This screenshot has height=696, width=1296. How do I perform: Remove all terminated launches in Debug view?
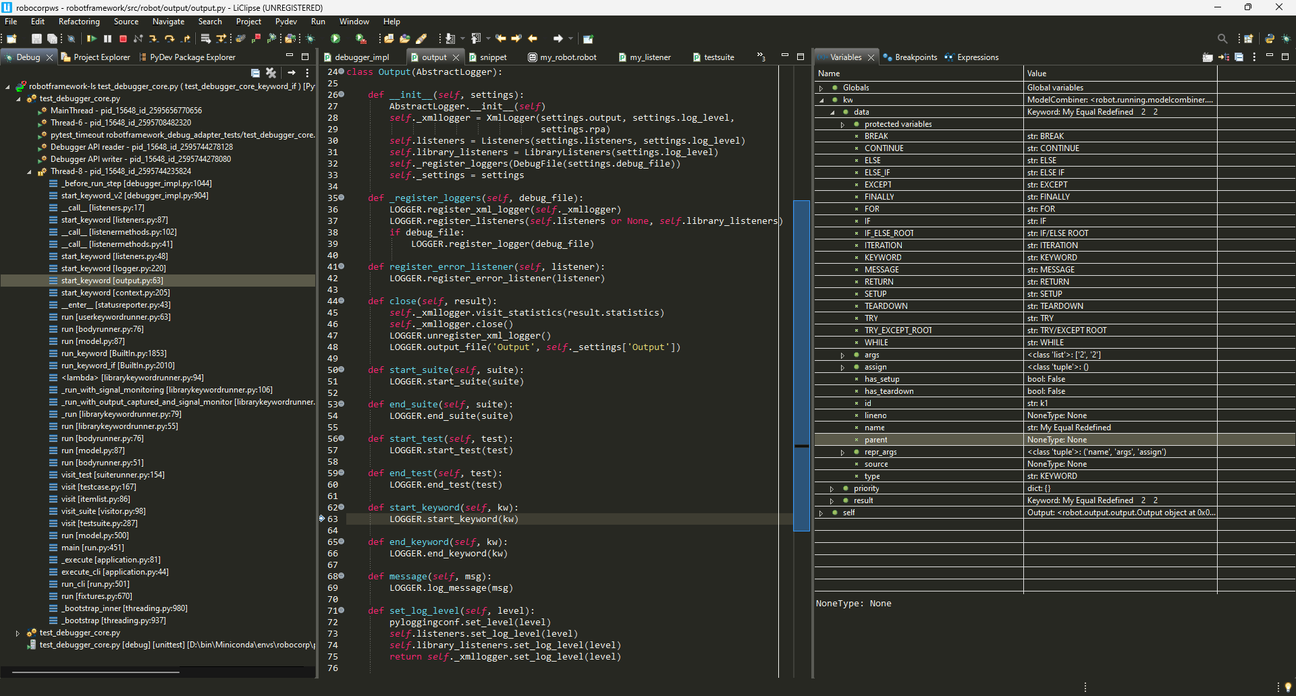271,72
